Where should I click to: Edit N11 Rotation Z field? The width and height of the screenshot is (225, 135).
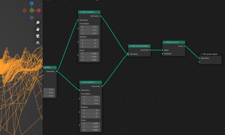coord(90,117)
